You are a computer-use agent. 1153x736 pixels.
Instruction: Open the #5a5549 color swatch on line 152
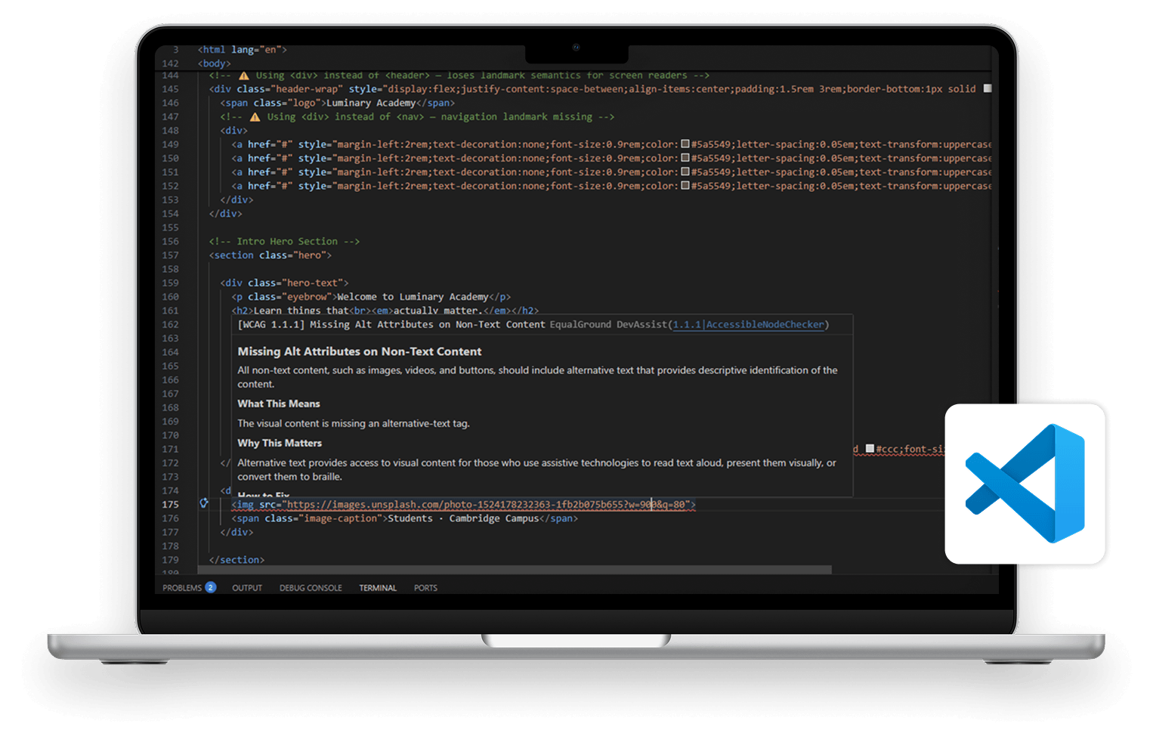click(685, 186)
